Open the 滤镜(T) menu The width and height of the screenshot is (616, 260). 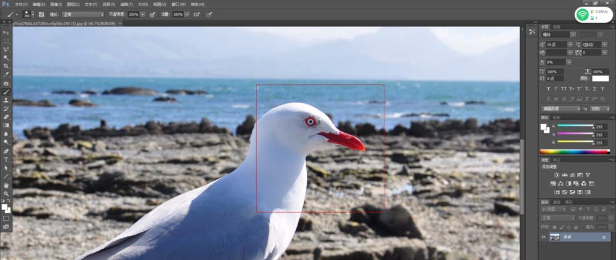(x=126, y=4)
